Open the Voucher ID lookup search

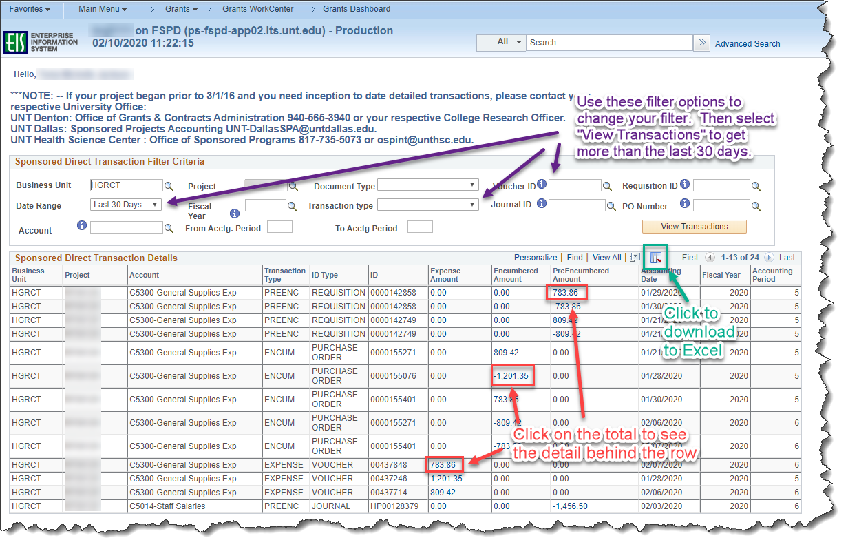click(608, 185)
